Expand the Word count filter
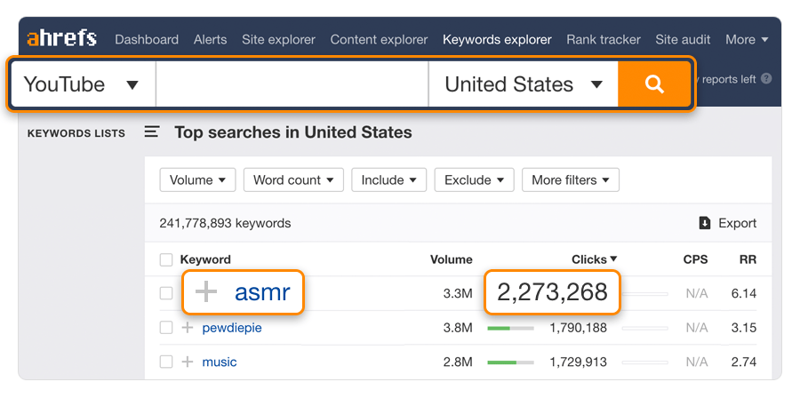Image resolution: width=800 pixels, height=398 pixels. click(x=293, y=179)
